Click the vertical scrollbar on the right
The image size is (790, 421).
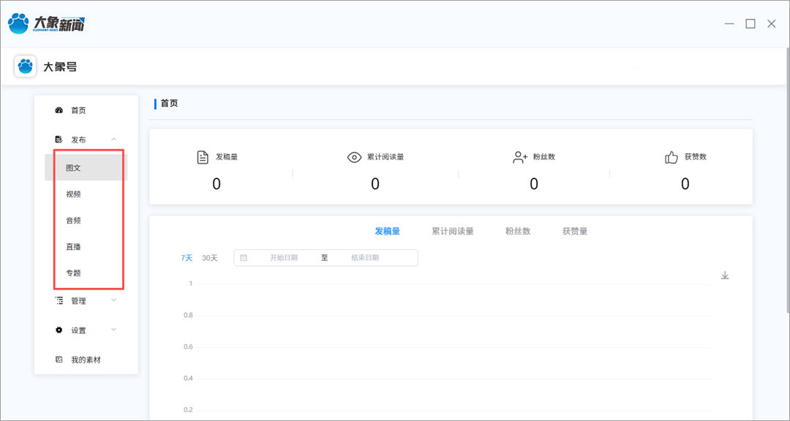pyautogui.click(x=788, y=179)
